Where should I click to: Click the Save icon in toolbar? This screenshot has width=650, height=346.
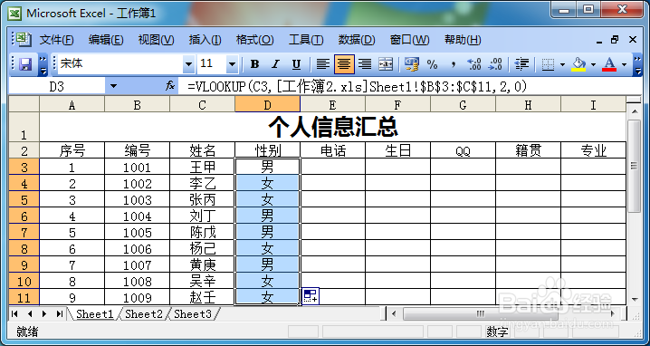(x=26, y=64)
